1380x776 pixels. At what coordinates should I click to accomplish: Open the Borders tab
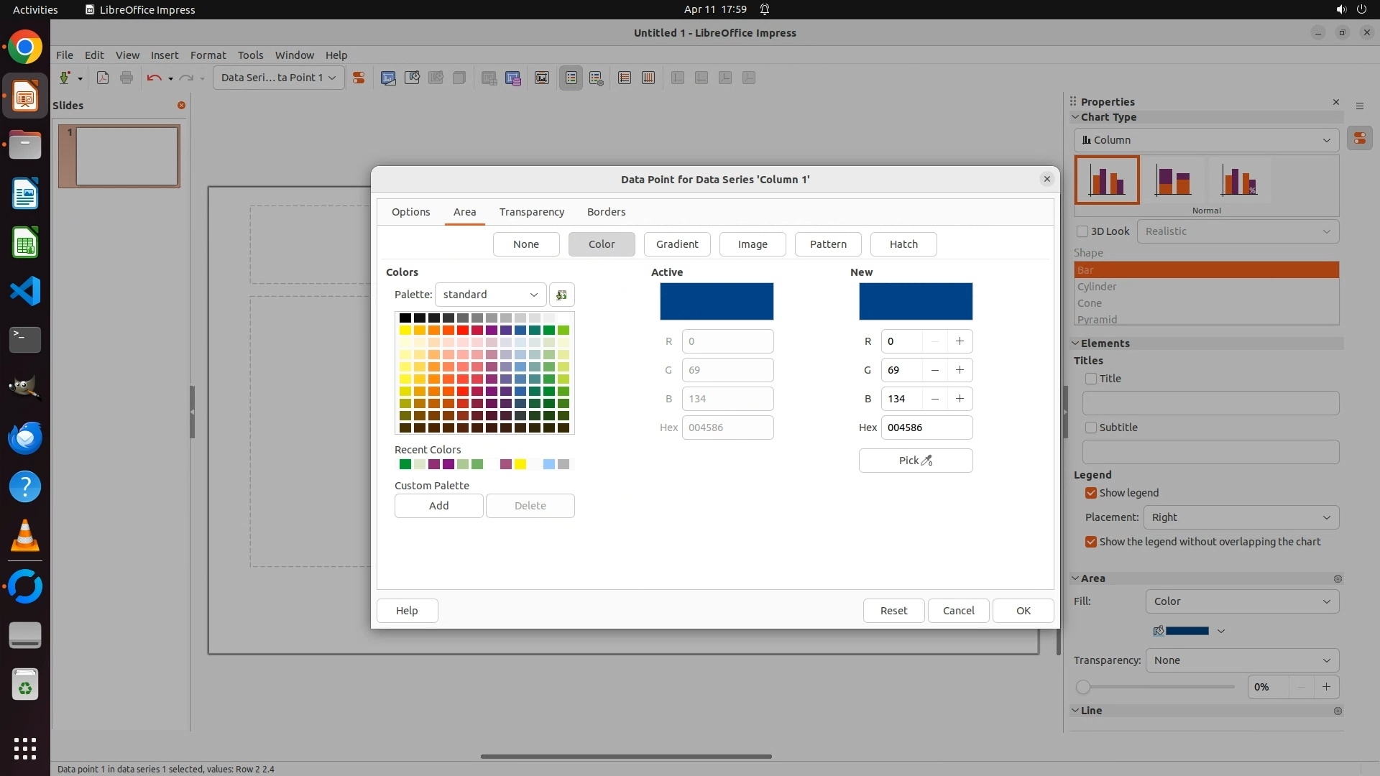(x=606, y=212)
